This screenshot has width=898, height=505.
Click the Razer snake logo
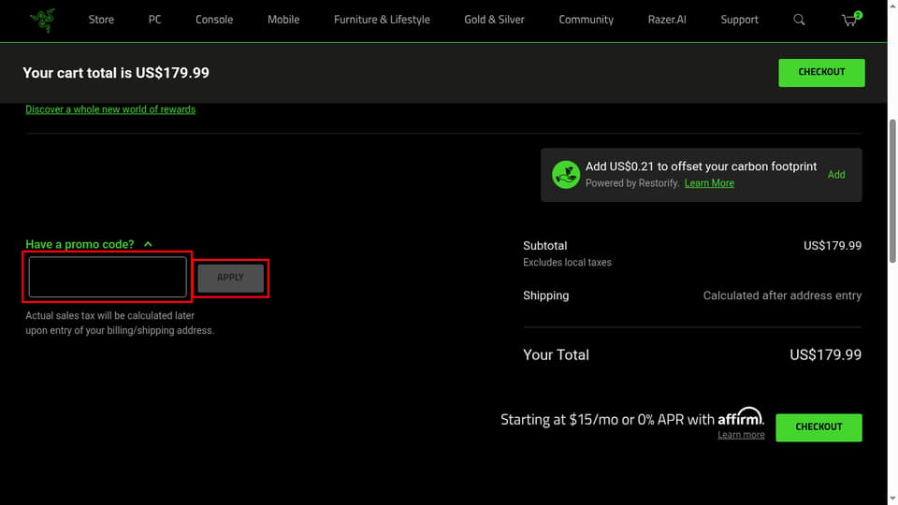coord(43,20)
